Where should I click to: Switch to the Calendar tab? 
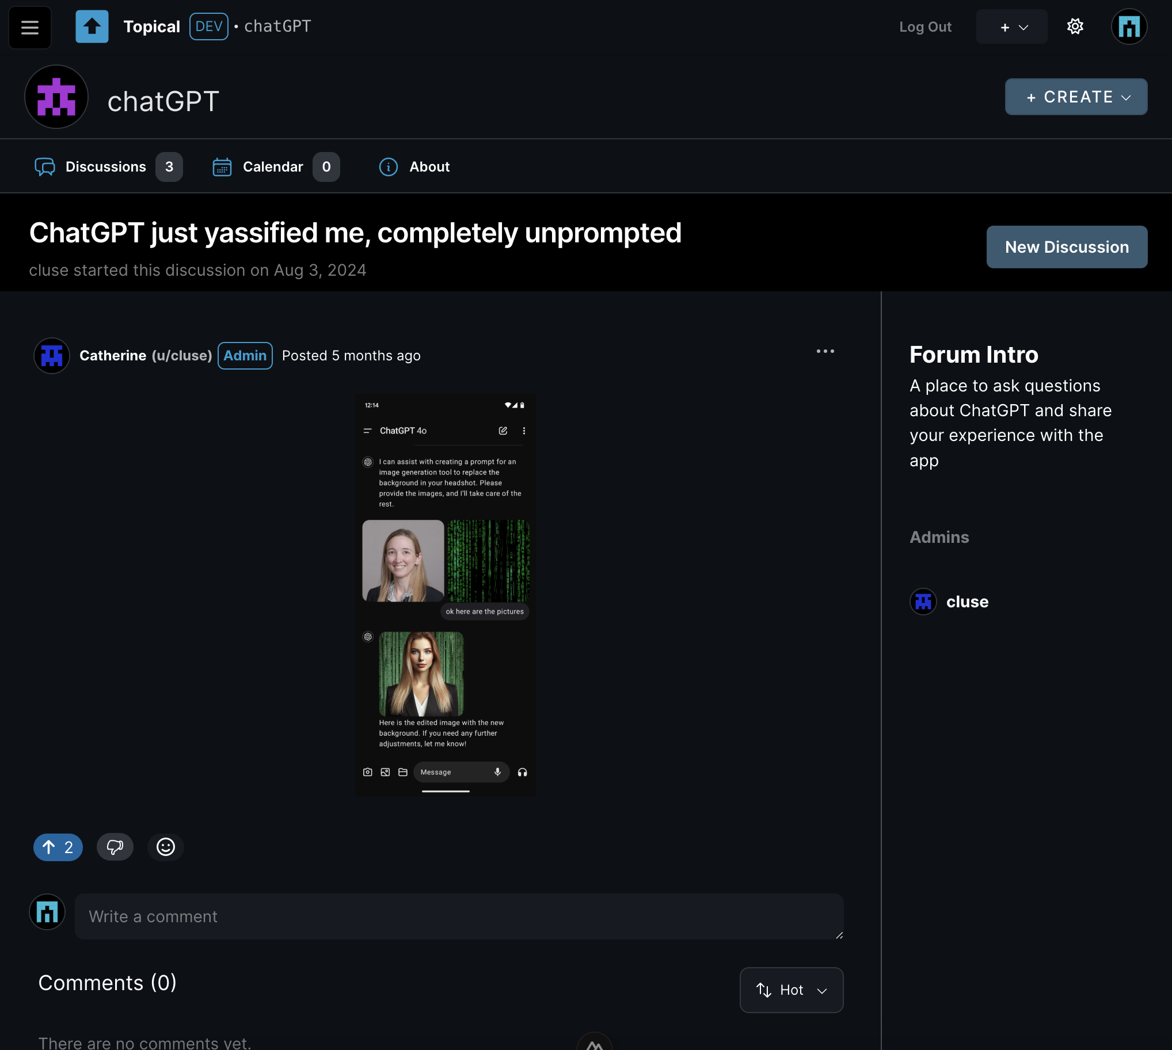[x=276, y=167]
